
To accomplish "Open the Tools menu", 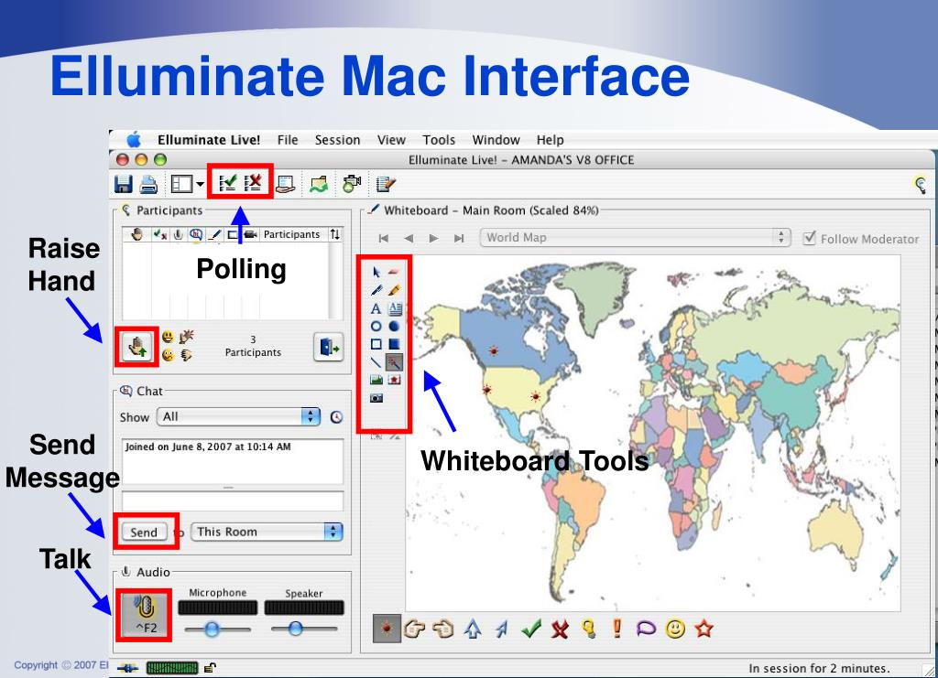I will (439, 140).
